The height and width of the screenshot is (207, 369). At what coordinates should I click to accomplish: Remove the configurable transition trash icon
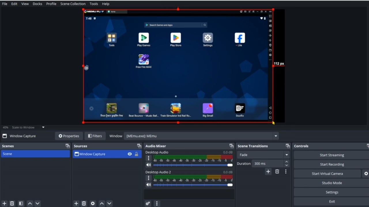(x=277, y=171)
